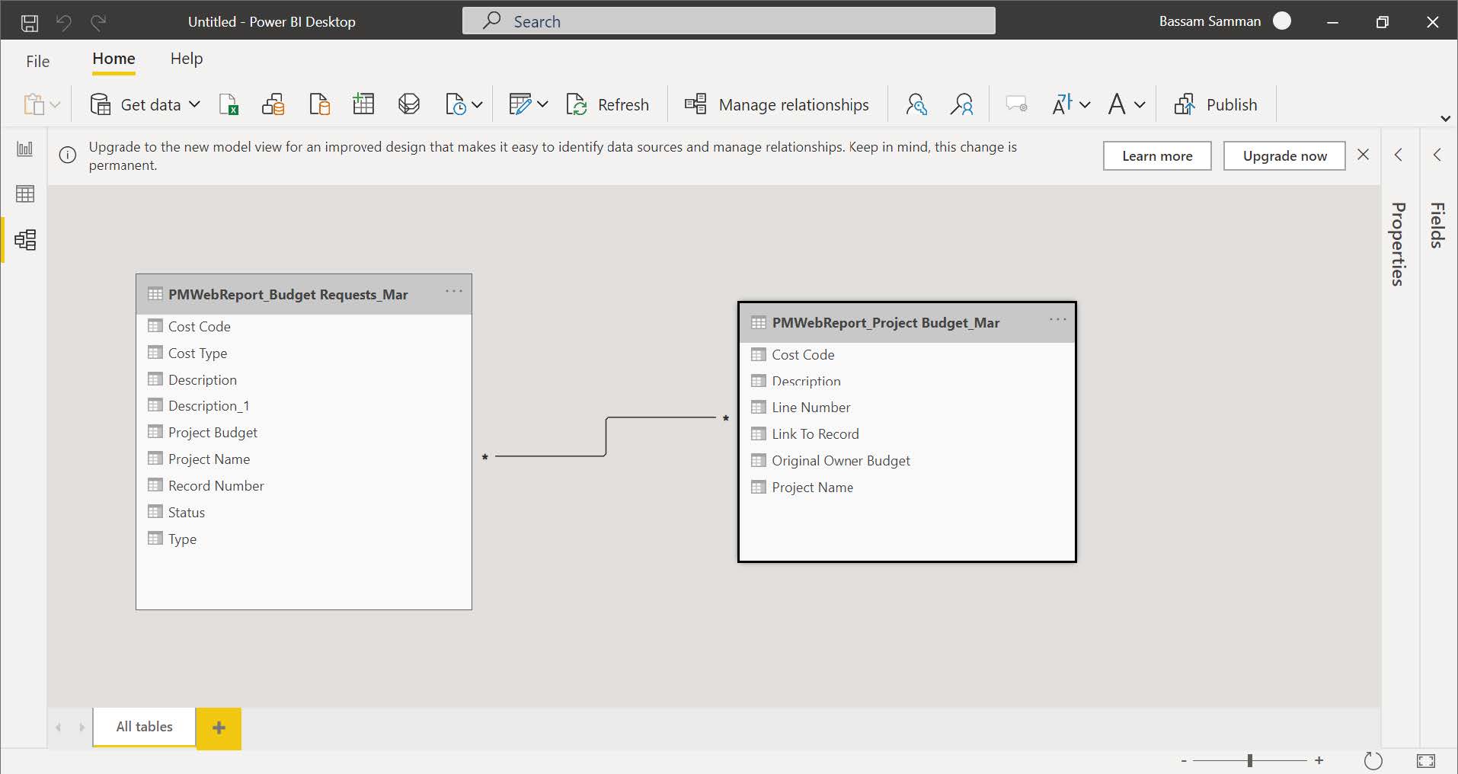Select the All tables layout tab
1458x774 pixels.
tap(144, 727)
